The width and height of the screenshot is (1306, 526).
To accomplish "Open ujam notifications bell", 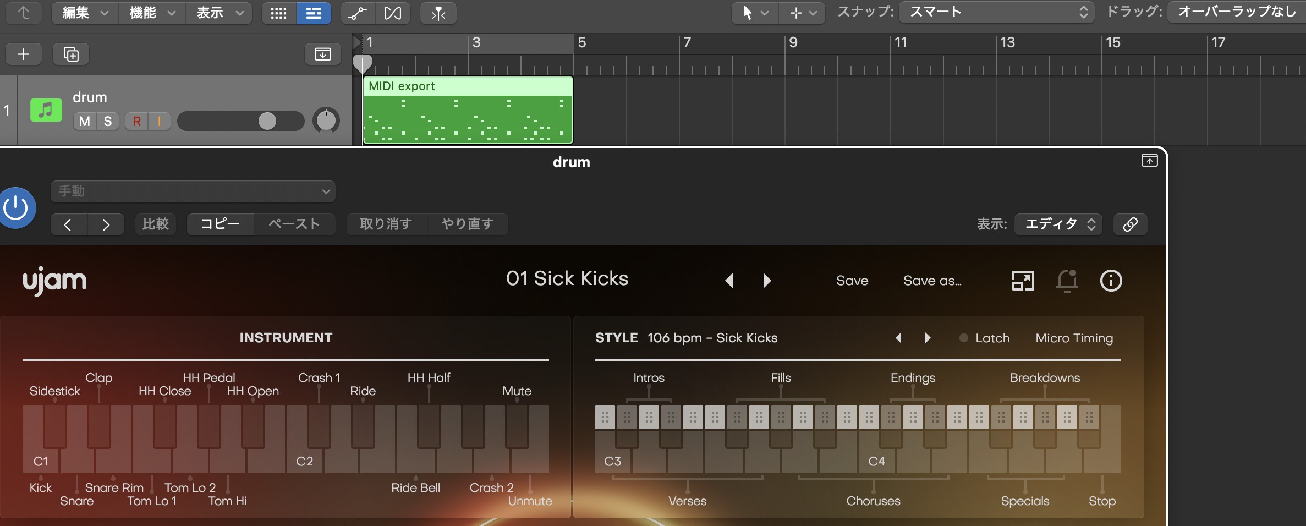I will coord(1067,281).
